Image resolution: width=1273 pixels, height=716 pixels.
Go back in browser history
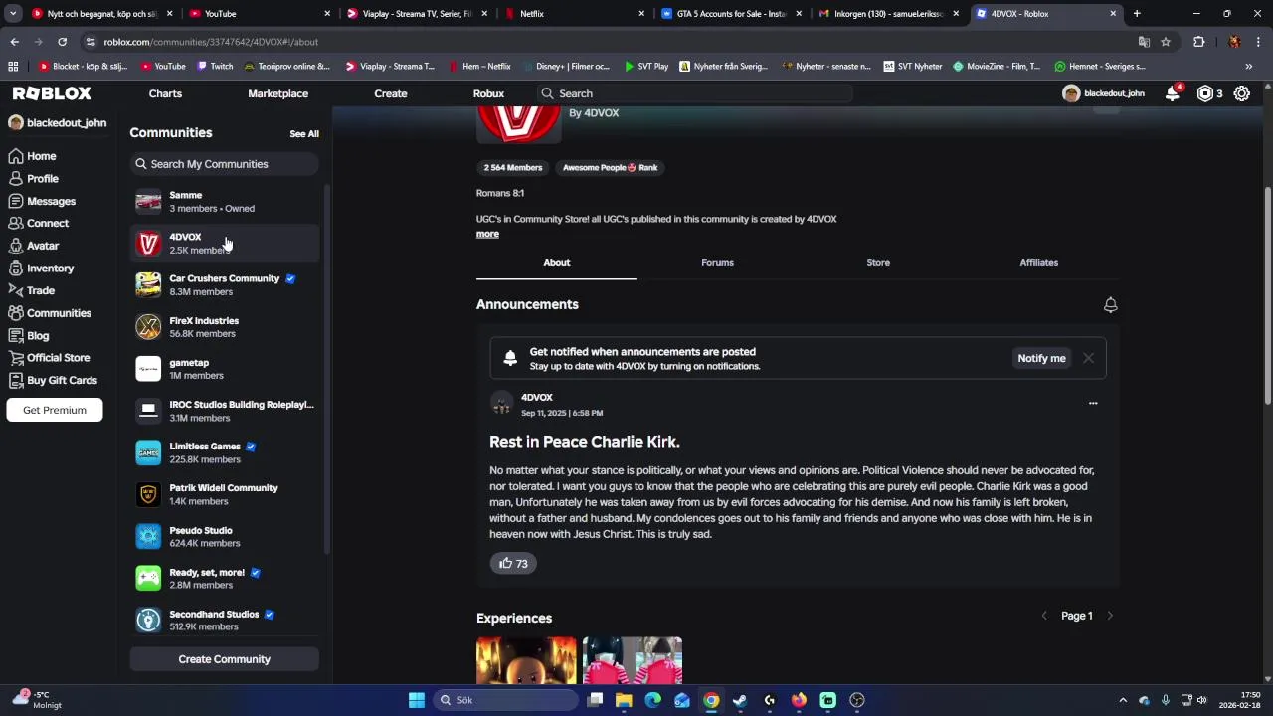click(14, 42)
